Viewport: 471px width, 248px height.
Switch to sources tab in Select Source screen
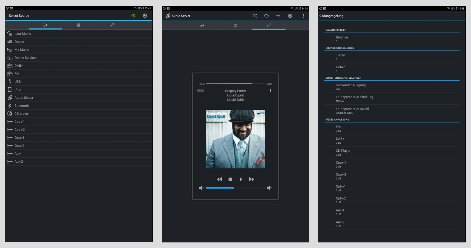click(x=45, y=25)
